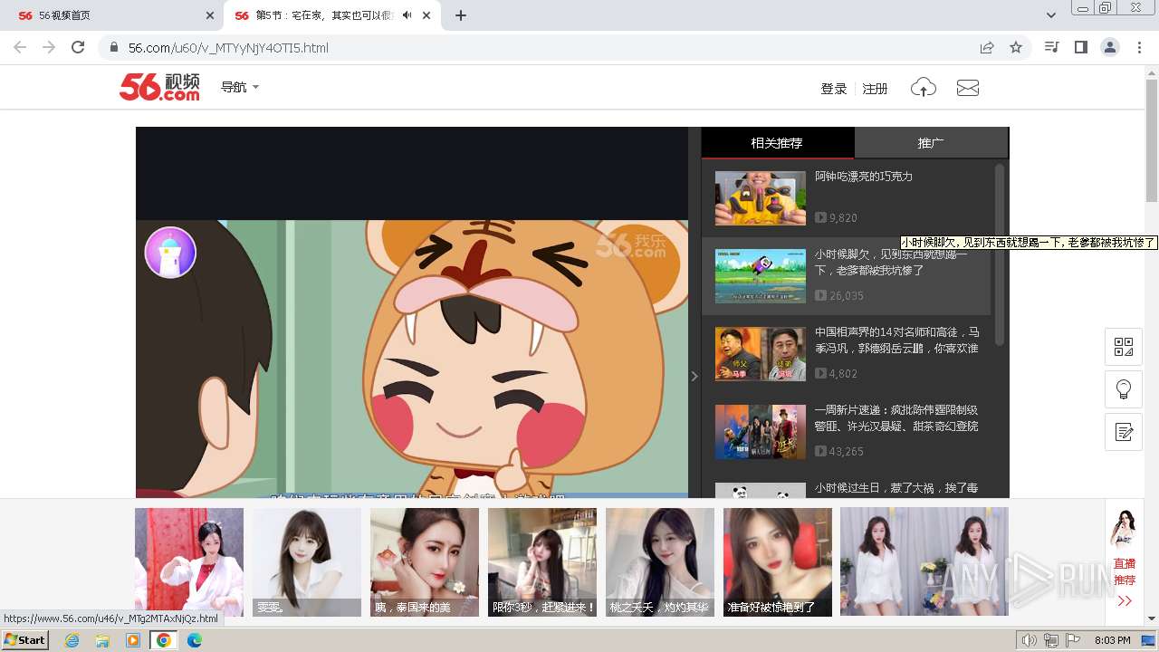Open the 阿钟吃漂亮的巧克力 video thumbnail

pyautogui.click(x=761, y=198)
